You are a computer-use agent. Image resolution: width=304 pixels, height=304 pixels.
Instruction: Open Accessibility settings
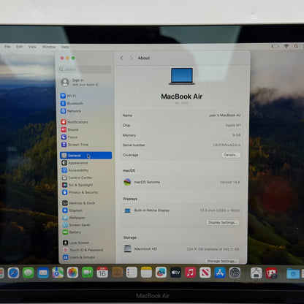75,170
